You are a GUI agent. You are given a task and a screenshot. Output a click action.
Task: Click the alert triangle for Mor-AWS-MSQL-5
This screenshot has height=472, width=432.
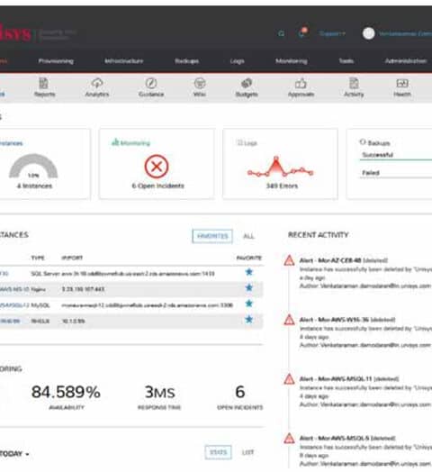[x=290, y=439]
